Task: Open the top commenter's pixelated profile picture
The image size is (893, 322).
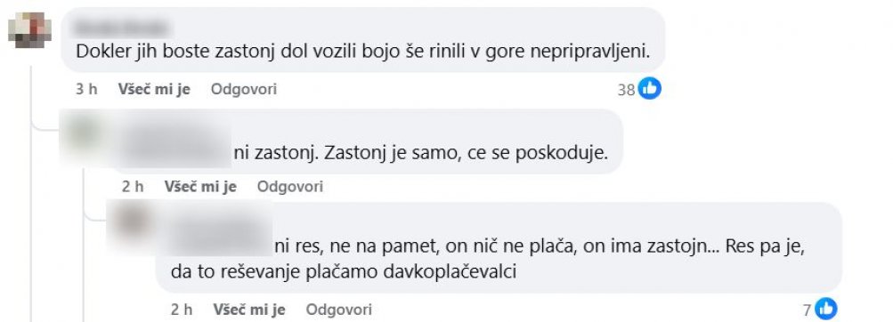Action: (x=29, y=30)
